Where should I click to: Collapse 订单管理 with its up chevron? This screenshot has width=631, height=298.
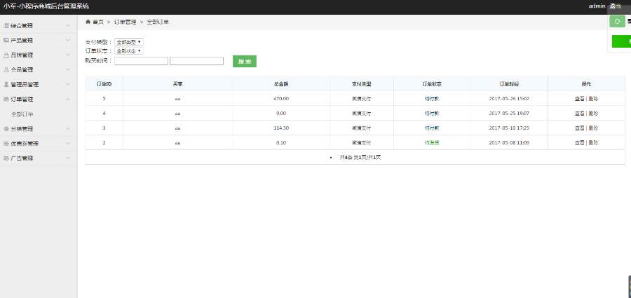[x=67, y=99]
